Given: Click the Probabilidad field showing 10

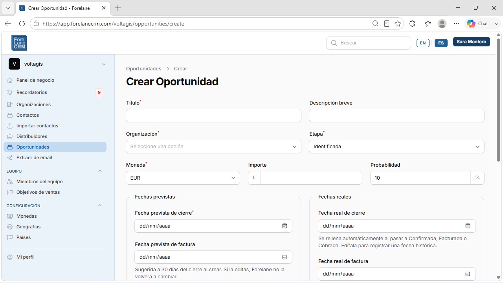Looking at the screenshot, I should (x=420, y=178).
